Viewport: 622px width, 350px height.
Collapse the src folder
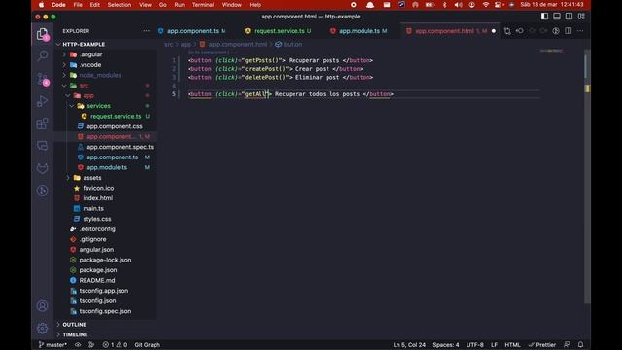click(84, 86)
